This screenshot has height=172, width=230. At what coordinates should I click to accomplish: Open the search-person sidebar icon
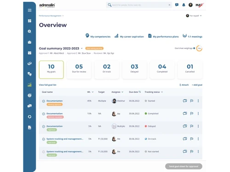coord(29,32)
